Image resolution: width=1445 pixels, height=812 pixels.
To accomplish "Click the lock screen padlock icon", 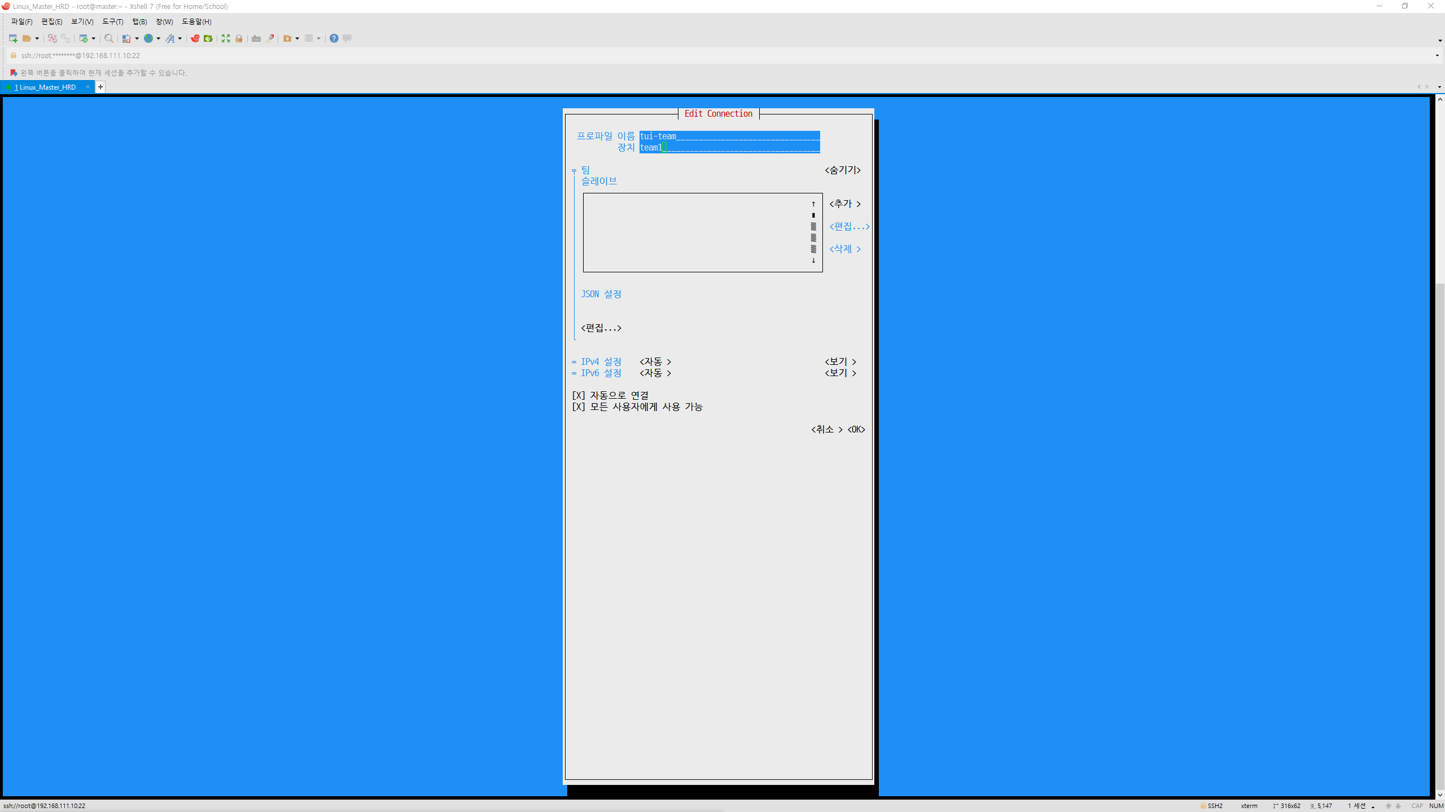I will (239, 38).
